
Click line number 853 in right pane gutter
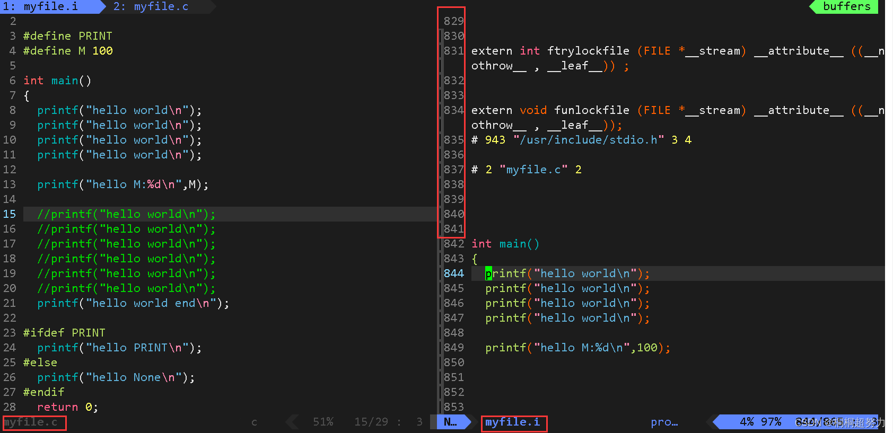(454, 407)
